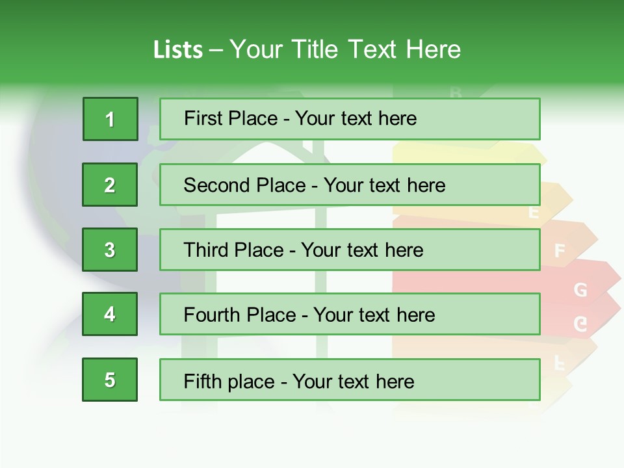
Task: Click the 'Second Place' text bar
Action: coord(350,185)
